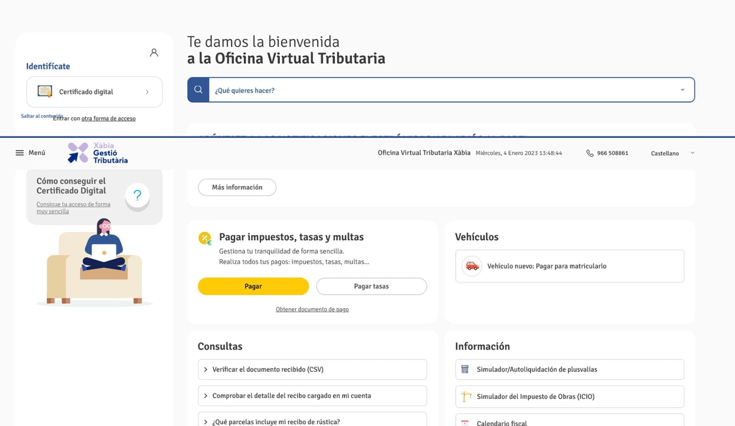
Task: Click the magnifier search icon
Action: (x=198, y=90)
